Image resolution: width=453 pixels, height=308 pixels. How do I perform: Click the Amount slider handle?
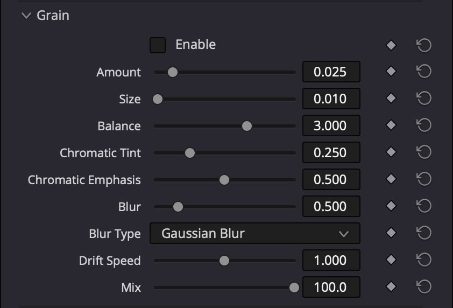(172, 72)
